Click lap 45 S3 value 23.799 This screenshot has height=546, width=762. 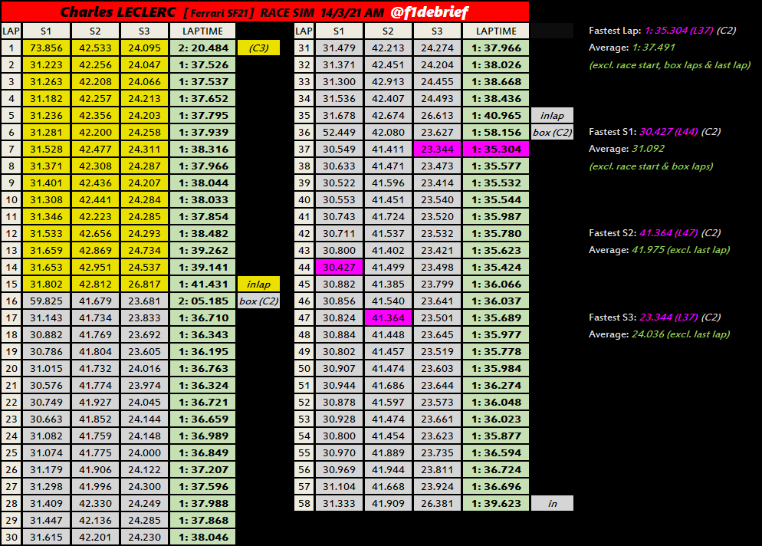tap(437, 284)
